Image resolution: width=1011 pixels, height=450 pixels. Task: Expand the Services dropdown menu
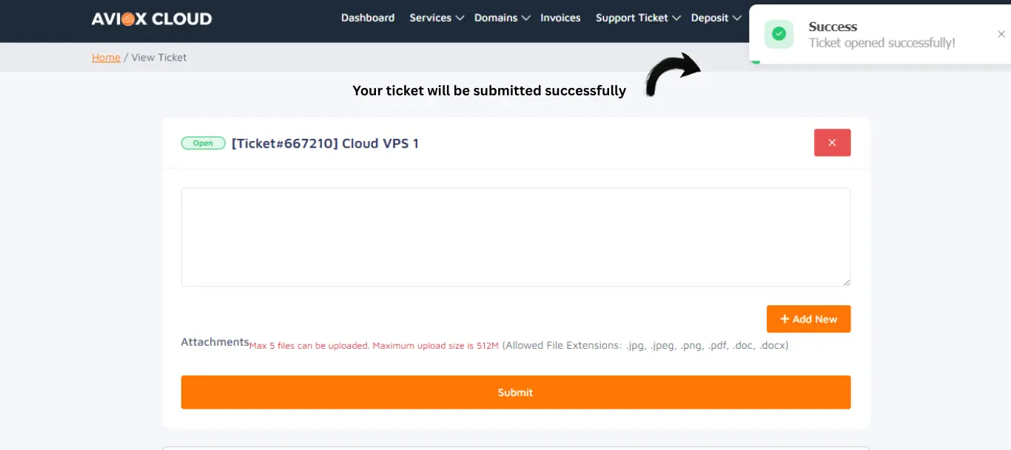coord(437,18)
